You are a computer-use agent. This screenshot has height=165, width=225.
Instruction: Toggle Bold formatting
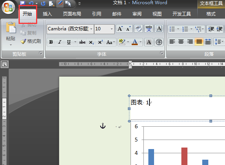[x=51, y=42]
